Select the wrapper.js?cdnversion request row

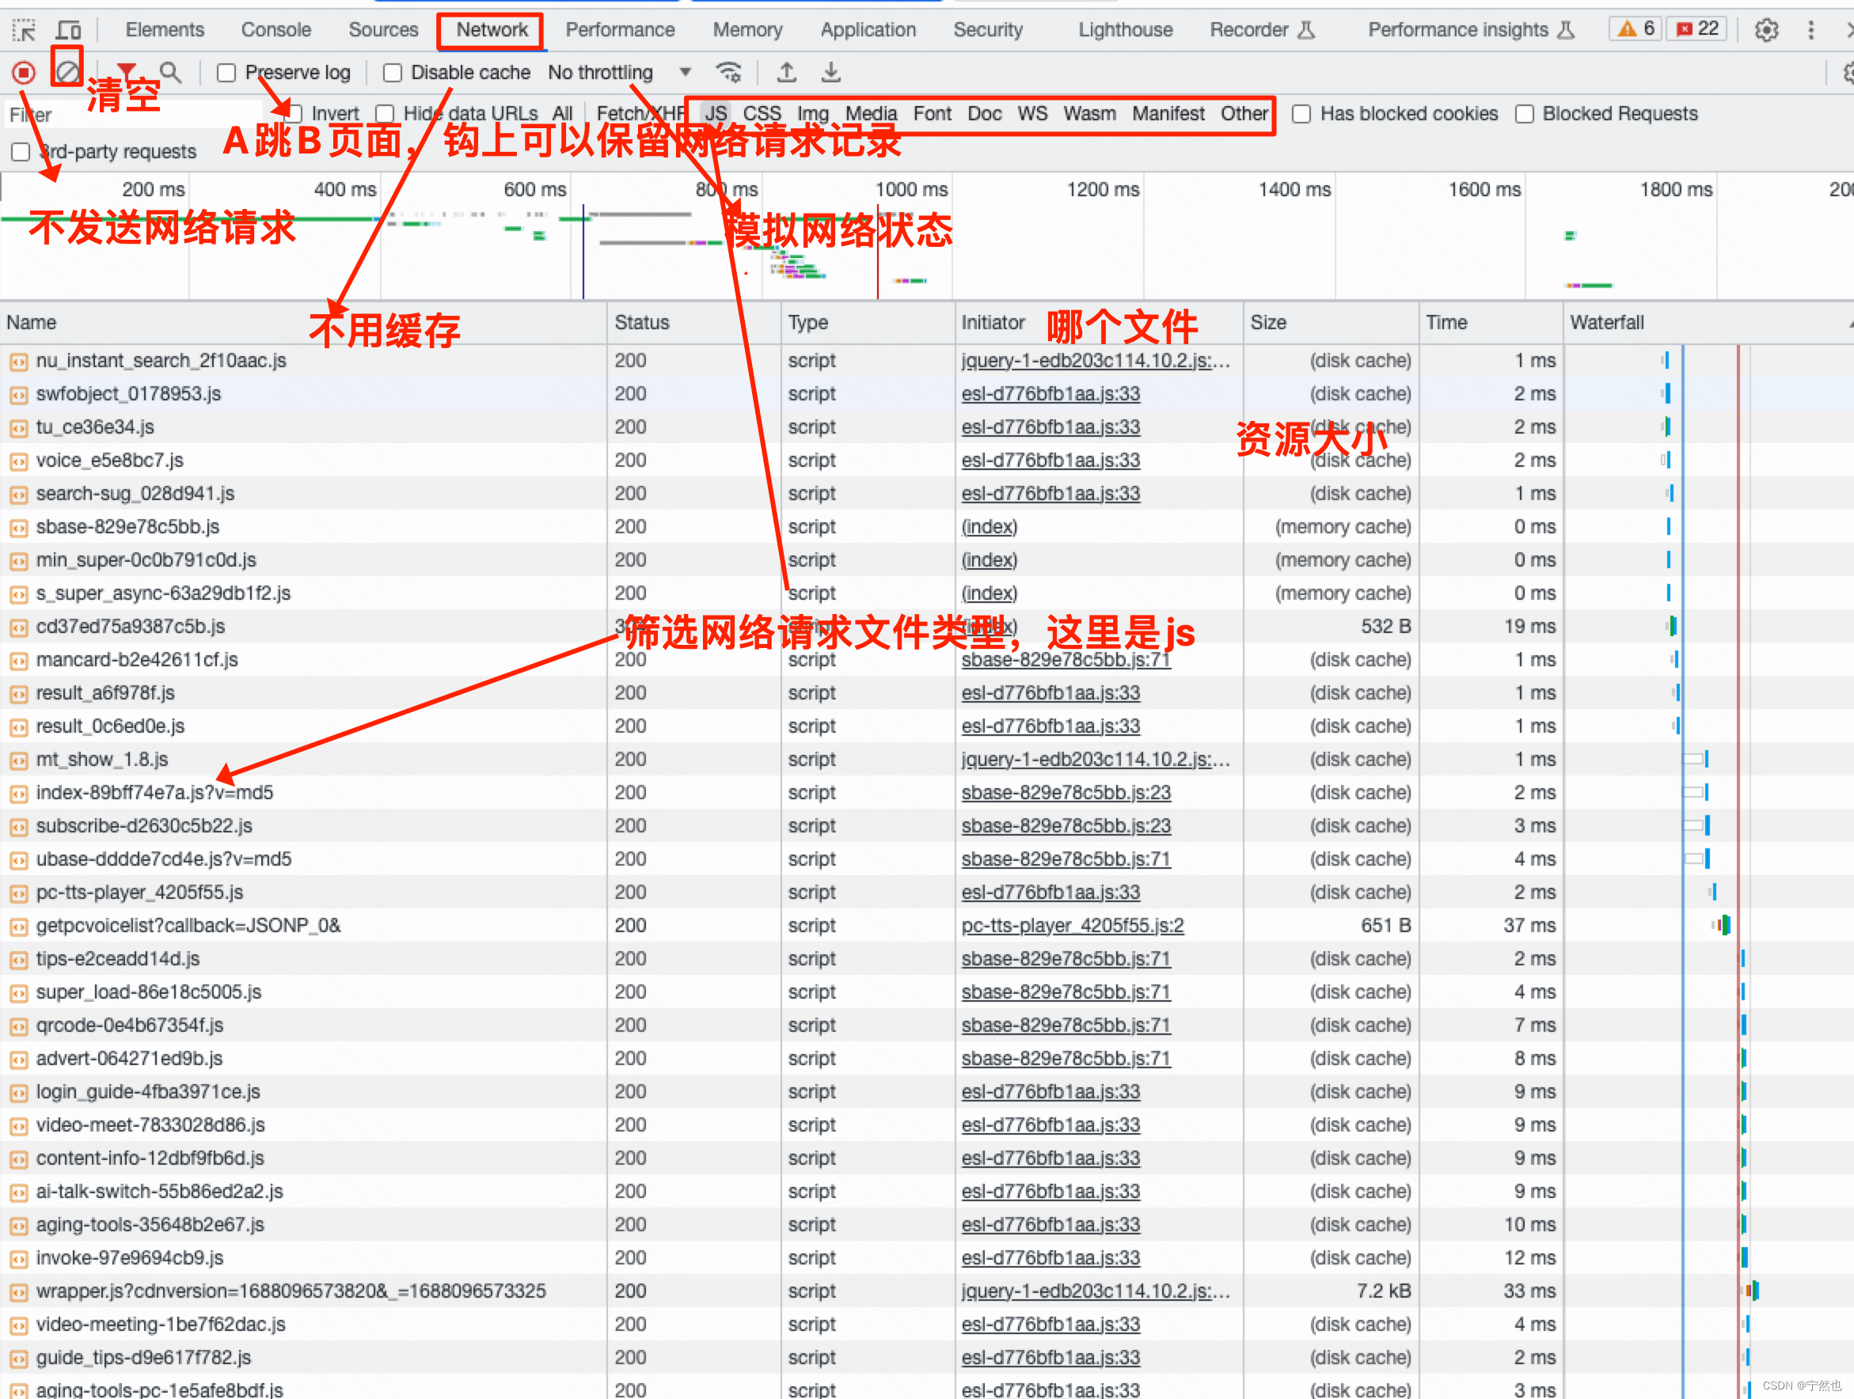pos(927,1291)
